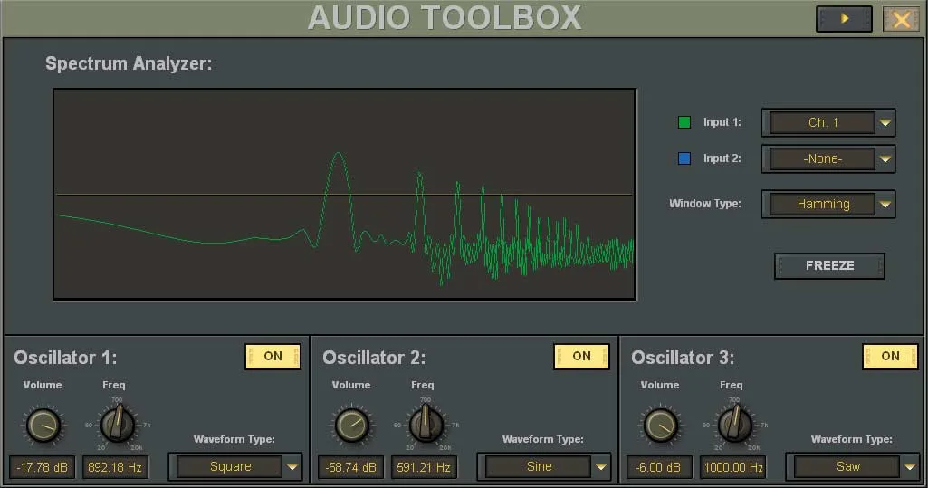
Task: Open the Input 1 channel dropdown arrow
Action: point(885,123)
